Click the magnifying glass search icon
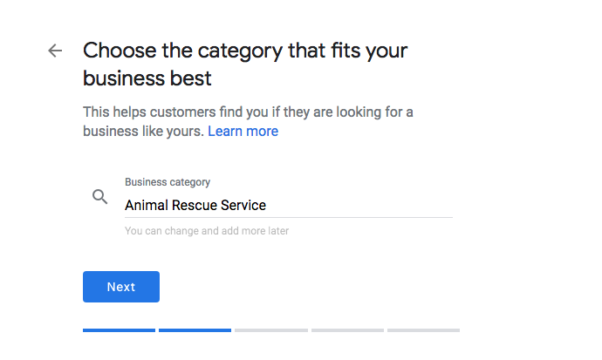This screenshot has width=602, height=360. click(100, 197)
